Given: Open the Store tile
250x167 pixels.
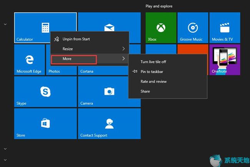Looking at the screenshot, I should click(x=45, y=124).
